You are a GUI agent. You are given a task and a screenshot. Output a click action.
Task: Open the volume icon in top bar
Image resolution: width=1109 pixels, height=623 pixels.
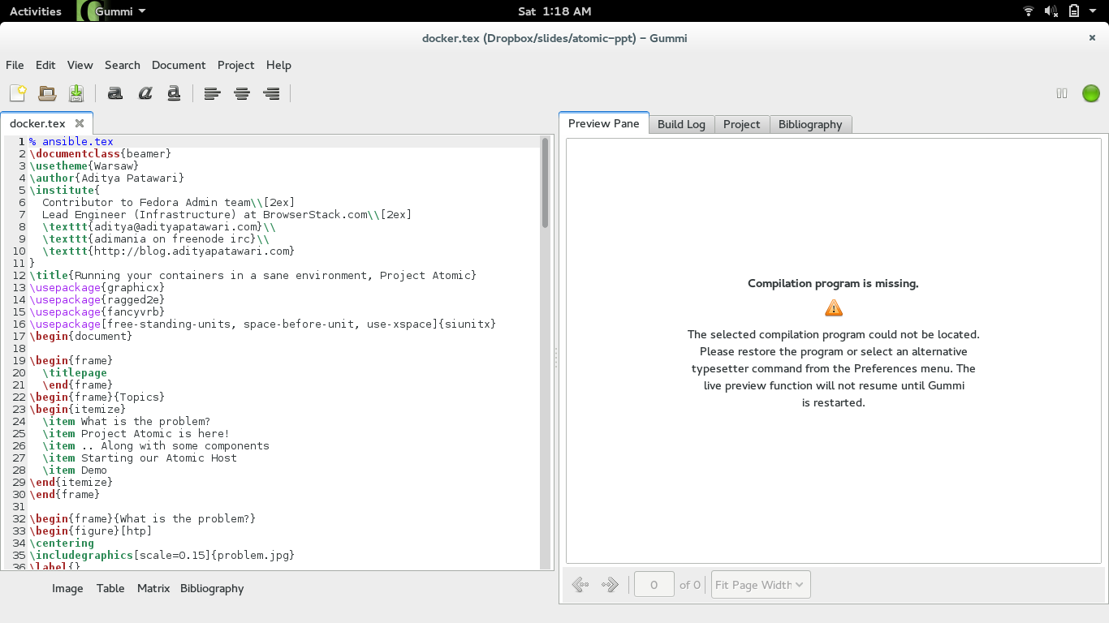1051,11
